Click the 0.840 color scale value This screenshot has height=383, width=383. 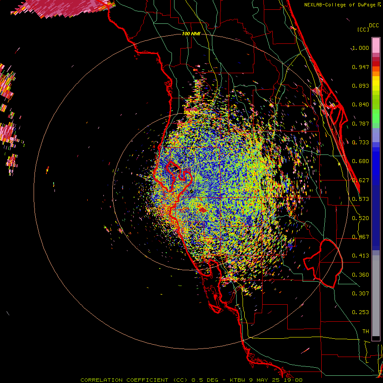(x=360, y=105)
